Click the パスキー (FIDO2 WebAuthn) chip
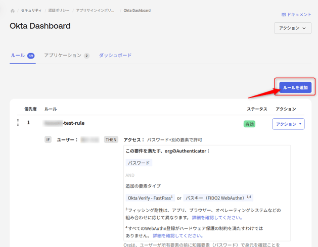The width and height of the screenshot is (318, 247). [218, 198]
